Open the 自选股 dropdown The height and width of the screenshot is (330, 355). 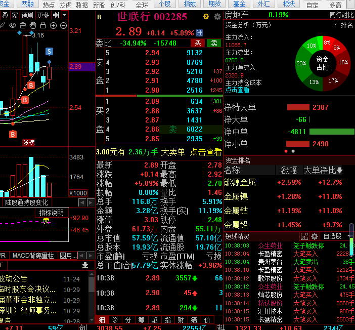point(336,236)
